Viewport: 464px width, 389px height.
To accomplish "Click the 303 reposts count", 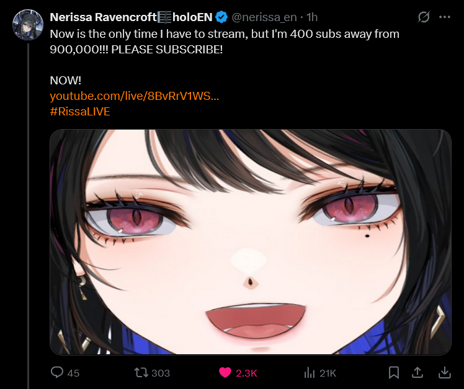I will point(161,373).
